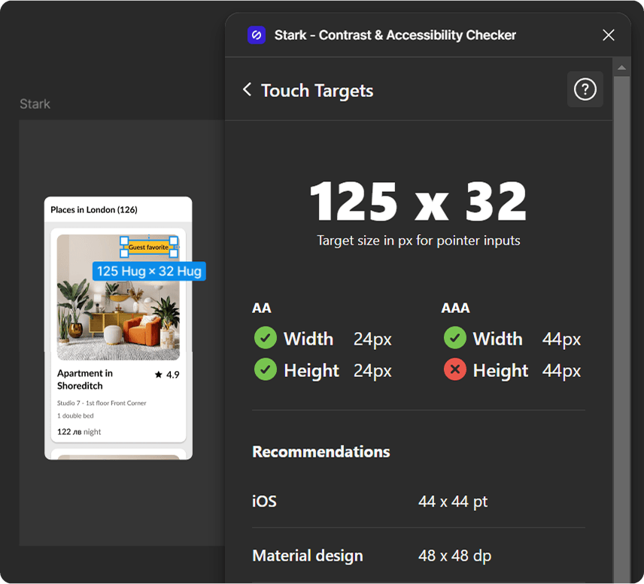Select the Material design recommendation row
644x584 pixels.
point(418,556)
